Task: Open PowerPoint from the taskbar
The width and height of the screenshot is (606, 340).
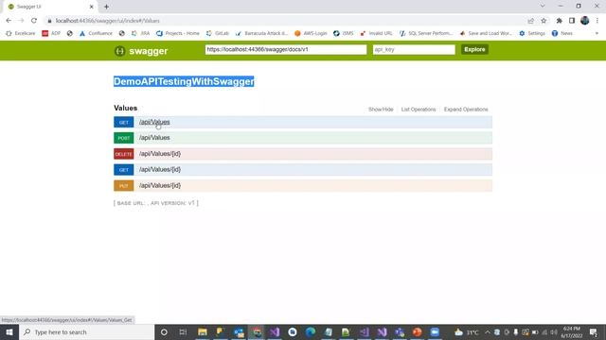Action: 417,331
